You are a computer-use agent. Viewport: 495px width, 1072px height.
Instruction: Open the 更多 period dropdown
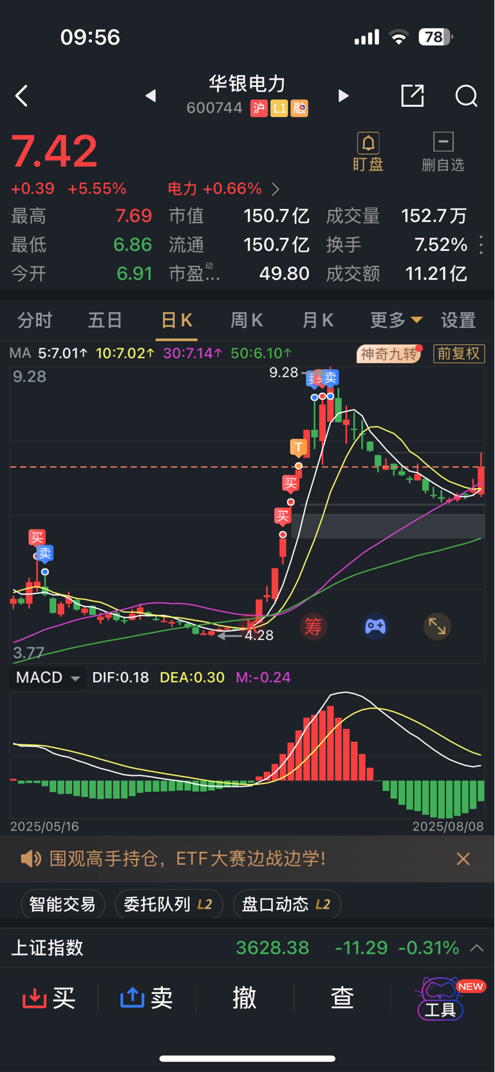point(396,320)
